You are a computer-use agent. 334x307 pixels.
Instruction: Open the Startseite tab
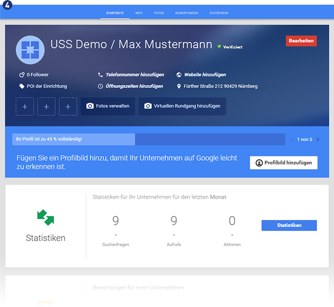(x=115, y=13)
